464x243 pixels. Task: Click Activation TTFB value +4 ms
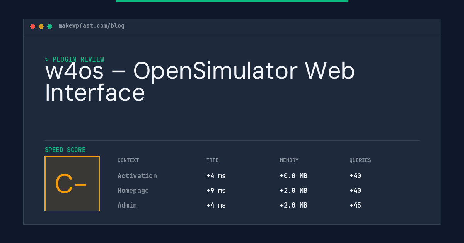click(x=216, y=176)
